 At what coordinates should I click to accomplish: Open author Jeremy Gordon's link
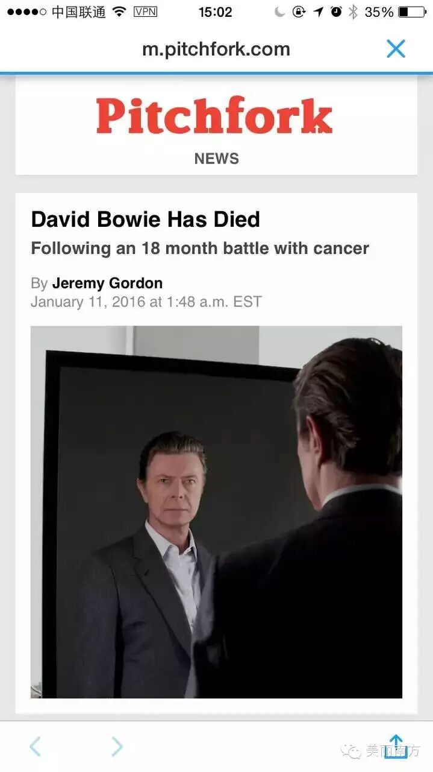click(x=107, y=283)
